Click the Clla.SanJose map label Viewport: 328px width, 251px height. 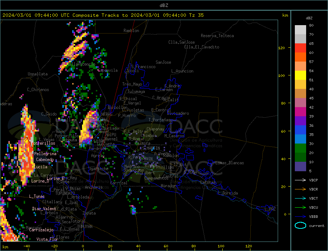point(181,42)
